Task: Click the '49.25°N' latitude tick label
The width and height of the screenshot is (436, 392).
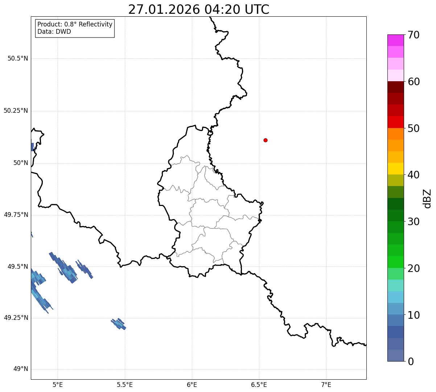Action: 16,318
